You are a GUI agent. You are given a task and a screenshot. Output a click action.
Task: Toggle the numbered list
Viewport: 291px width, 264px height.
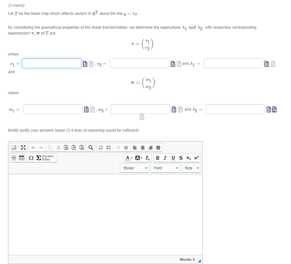pyautogui.click(x=100, y=147)
